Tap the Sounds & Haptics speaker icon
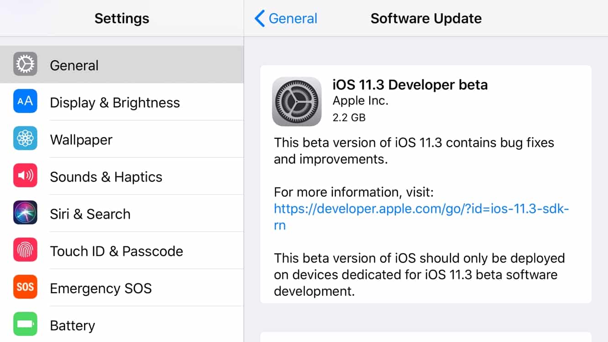This screenshot has width=608, height=342. 25,176
